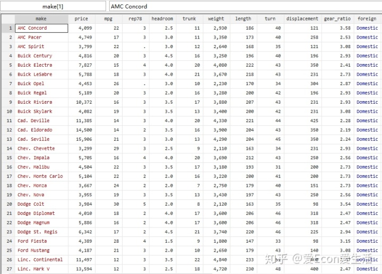Viewport: 382px width, 274px height.
Task: Select row number 20 header
Action: [8, 204]
